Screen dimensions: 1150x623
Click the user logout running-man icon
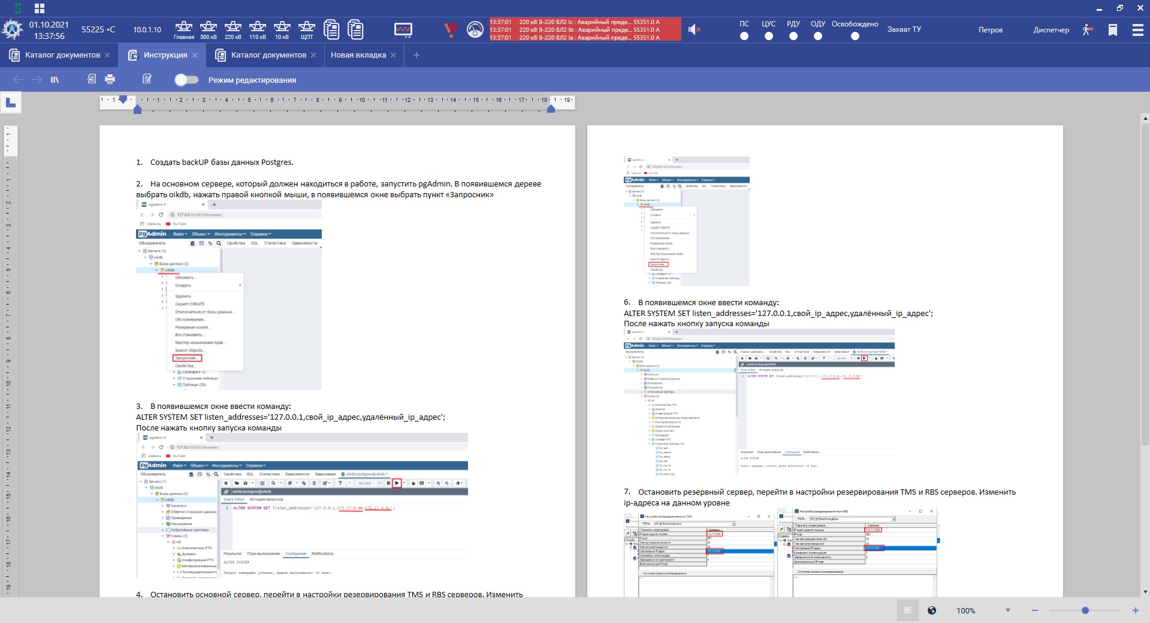coord(1088,30)
